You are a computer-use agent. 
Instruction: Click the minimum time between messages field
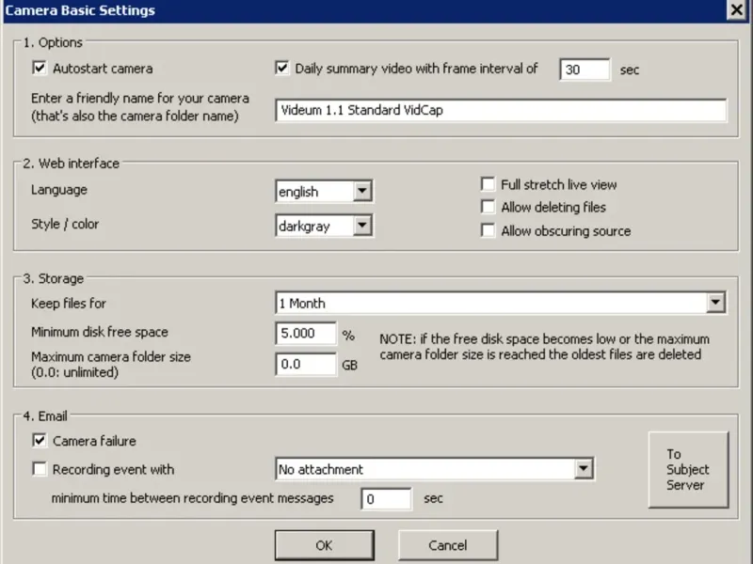[x=386, y=499]
